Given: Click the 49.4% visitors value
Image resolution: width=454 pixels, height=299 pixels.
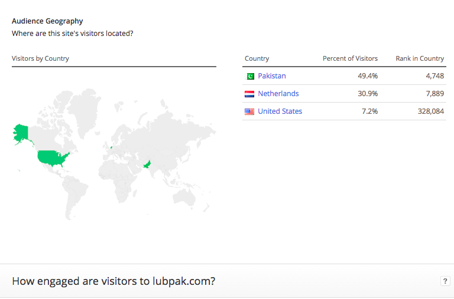Looking at the screenshot, I should (x=368, y=75).
